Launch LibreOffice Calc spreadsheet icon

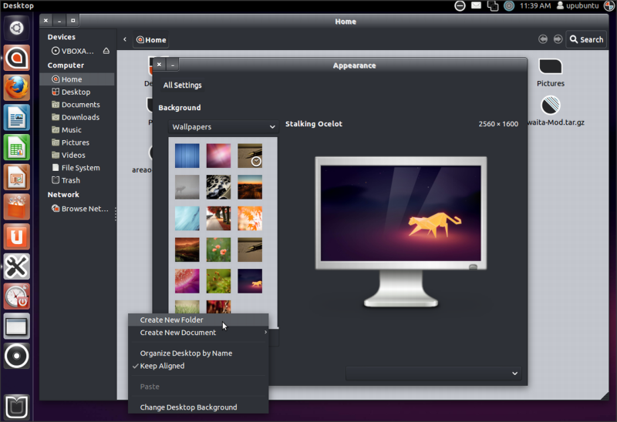pos(16,147)
